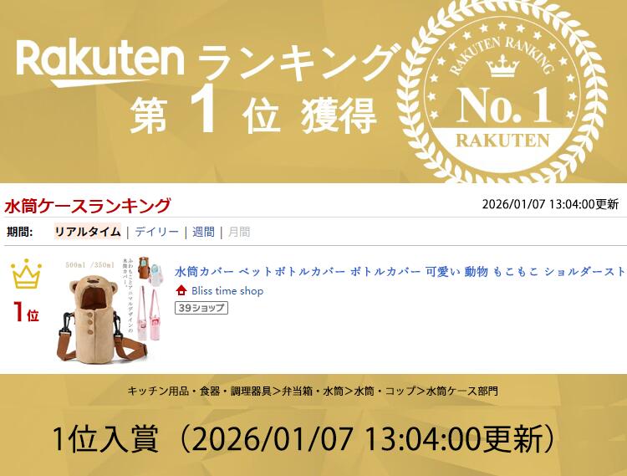
Task: Click the 39ショップ badge icon
Action: point(201,308)
